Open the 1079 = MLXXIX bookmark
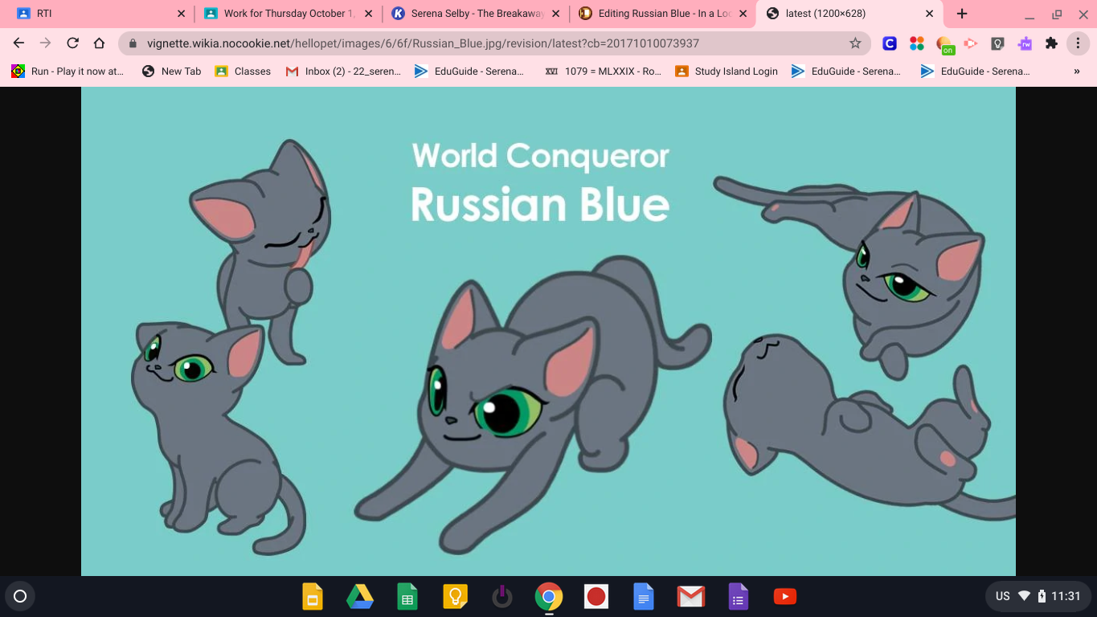1097x617 pixels. tap(603, 71)
